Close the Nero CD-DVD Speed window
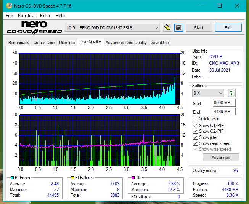Viewport: 249px width, 204px height. tap(237, 6)
